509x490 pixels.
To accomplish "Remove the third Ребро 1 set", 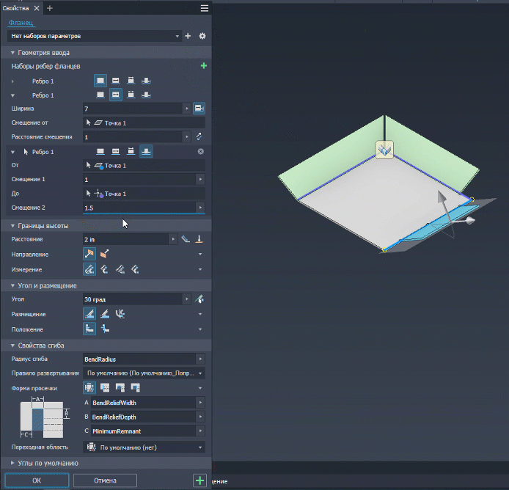I will coord(201,151).
